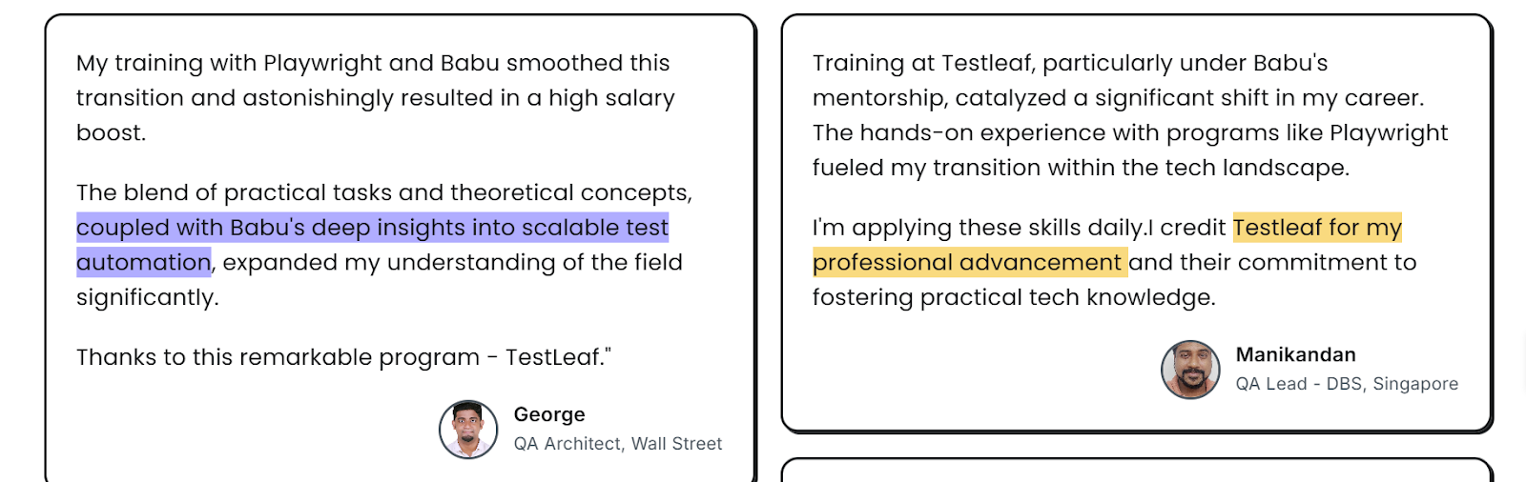Click 'Training at Testleaf' opening paragraph
Screen dimensions: 1526x482
(x=1130, y=115)
